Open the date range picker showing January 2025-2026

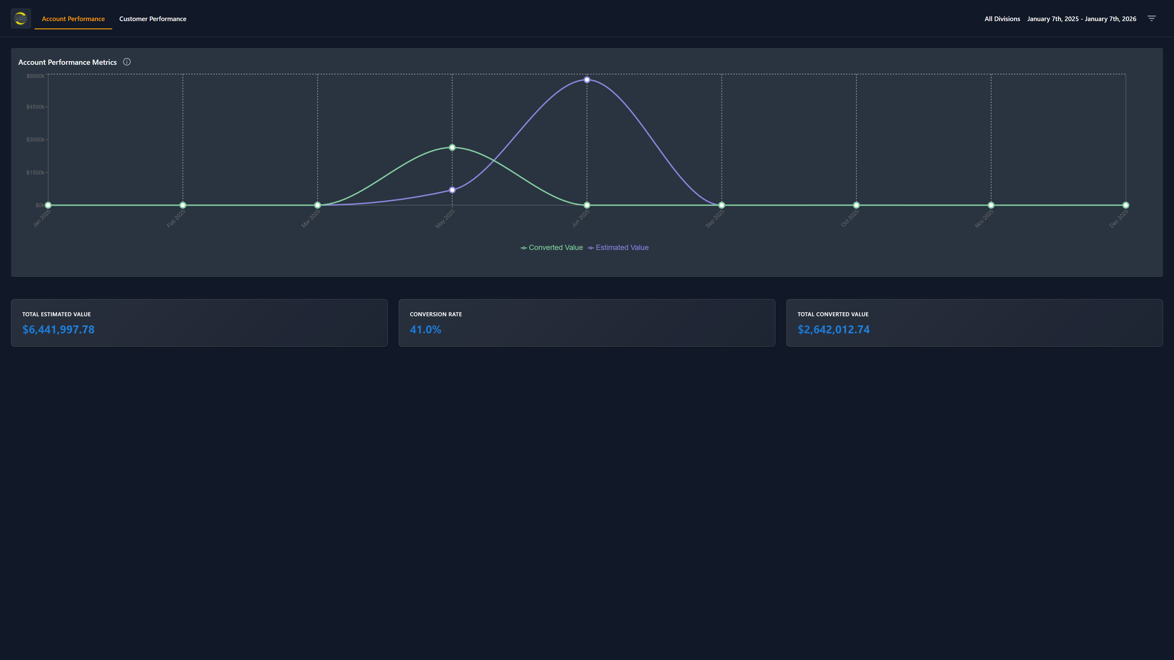click(x=1082, y=19)
